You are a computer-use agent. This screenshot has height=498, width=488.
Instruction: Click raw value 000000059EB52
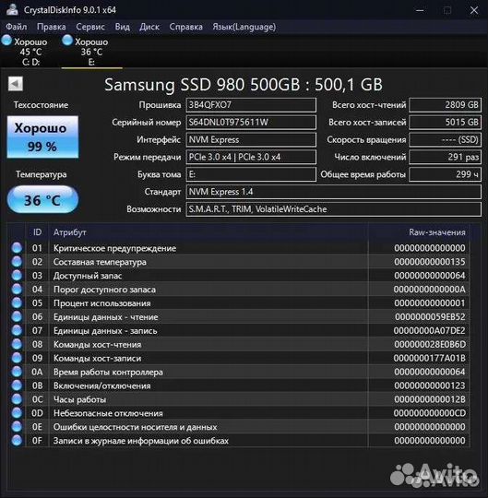[x=430, y=316]
